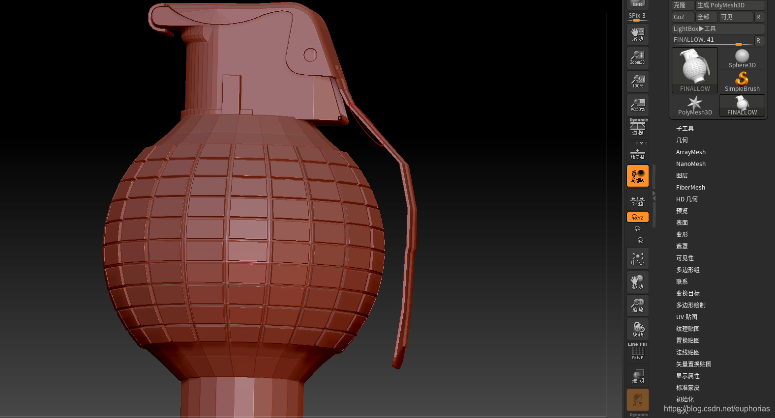Toggle local symmetry (对称) button
The height and width of the screenshot is (418, 775).
(x=638, y=201)
